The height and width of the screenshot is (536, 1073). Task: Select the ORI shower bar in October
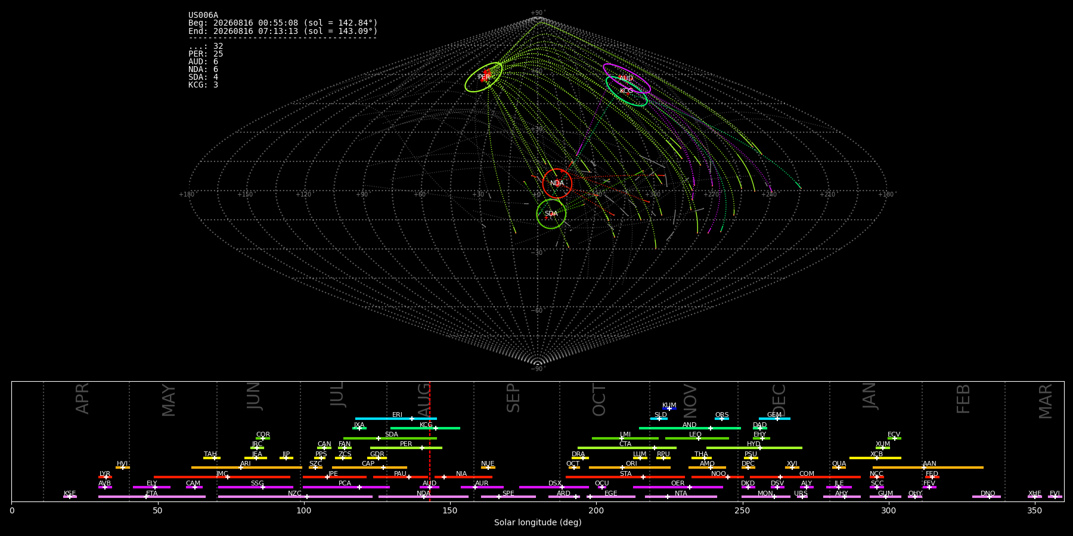tap(629, 468)
